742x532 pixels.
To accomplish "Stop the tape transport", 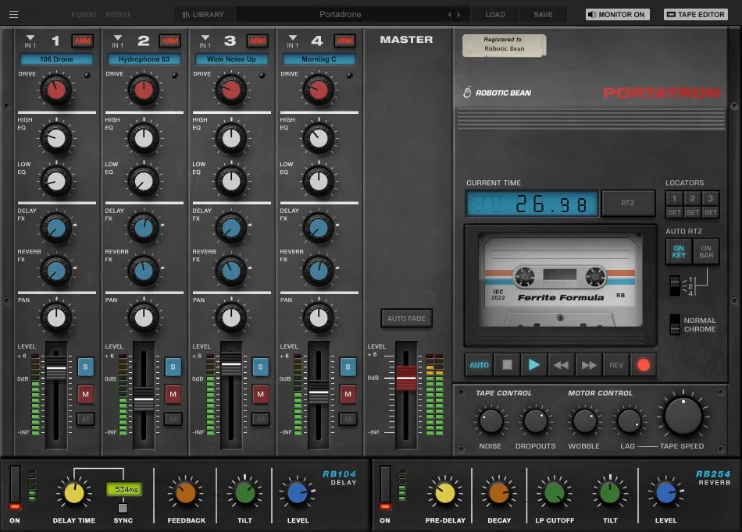I will (x=507, y=365).
